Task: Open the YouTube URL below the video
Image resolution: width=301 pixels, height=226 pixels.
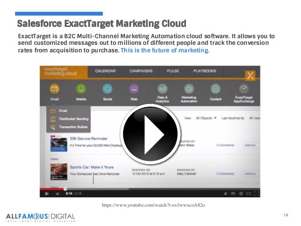Action: (x=153, y=205)
